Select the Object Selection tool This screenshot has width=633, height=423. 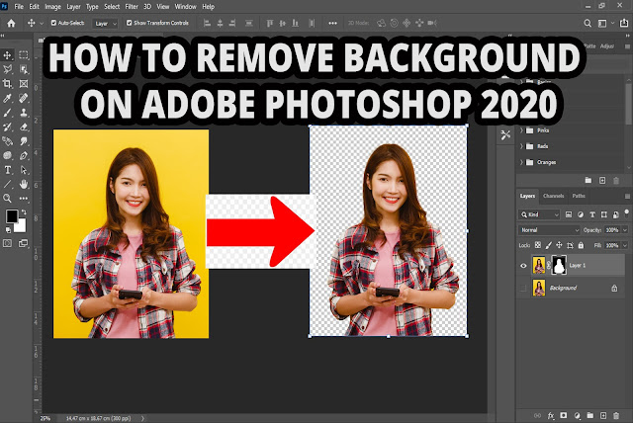click(x=24, y=69)
